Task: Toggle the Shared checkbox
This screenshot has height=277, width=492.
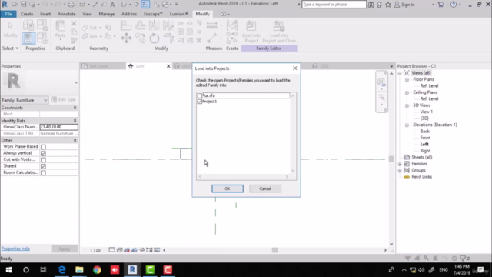Action: tap(43, 166)
